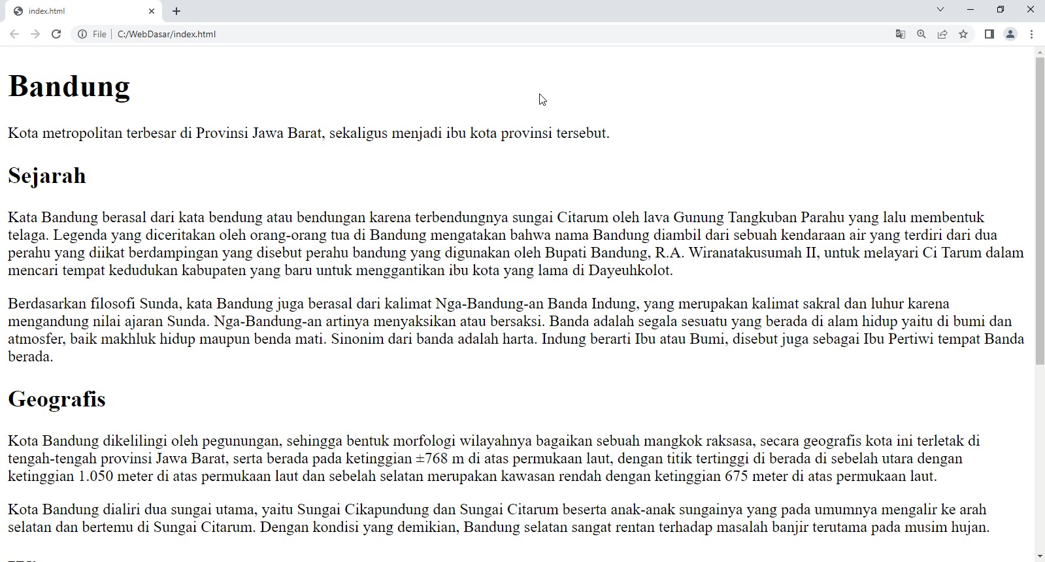Expand the tab search chevron
The width and height of the screenshot is (1045, 562).
940,9
